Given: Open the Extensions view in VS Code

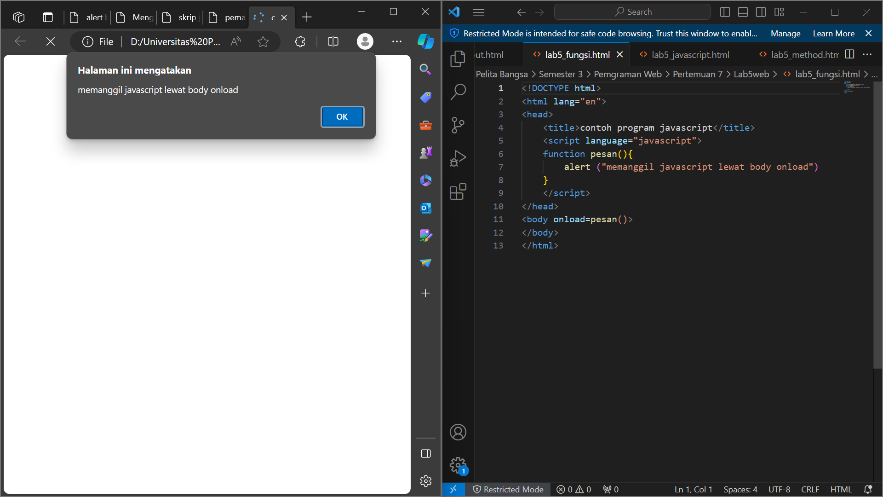Looking at the screenshot, I should click(x=458, y=192).
